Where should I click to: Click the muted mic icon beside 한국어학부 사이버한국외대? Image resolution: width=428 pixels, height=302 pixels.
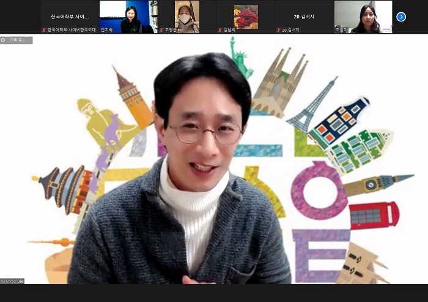[44, 30]
